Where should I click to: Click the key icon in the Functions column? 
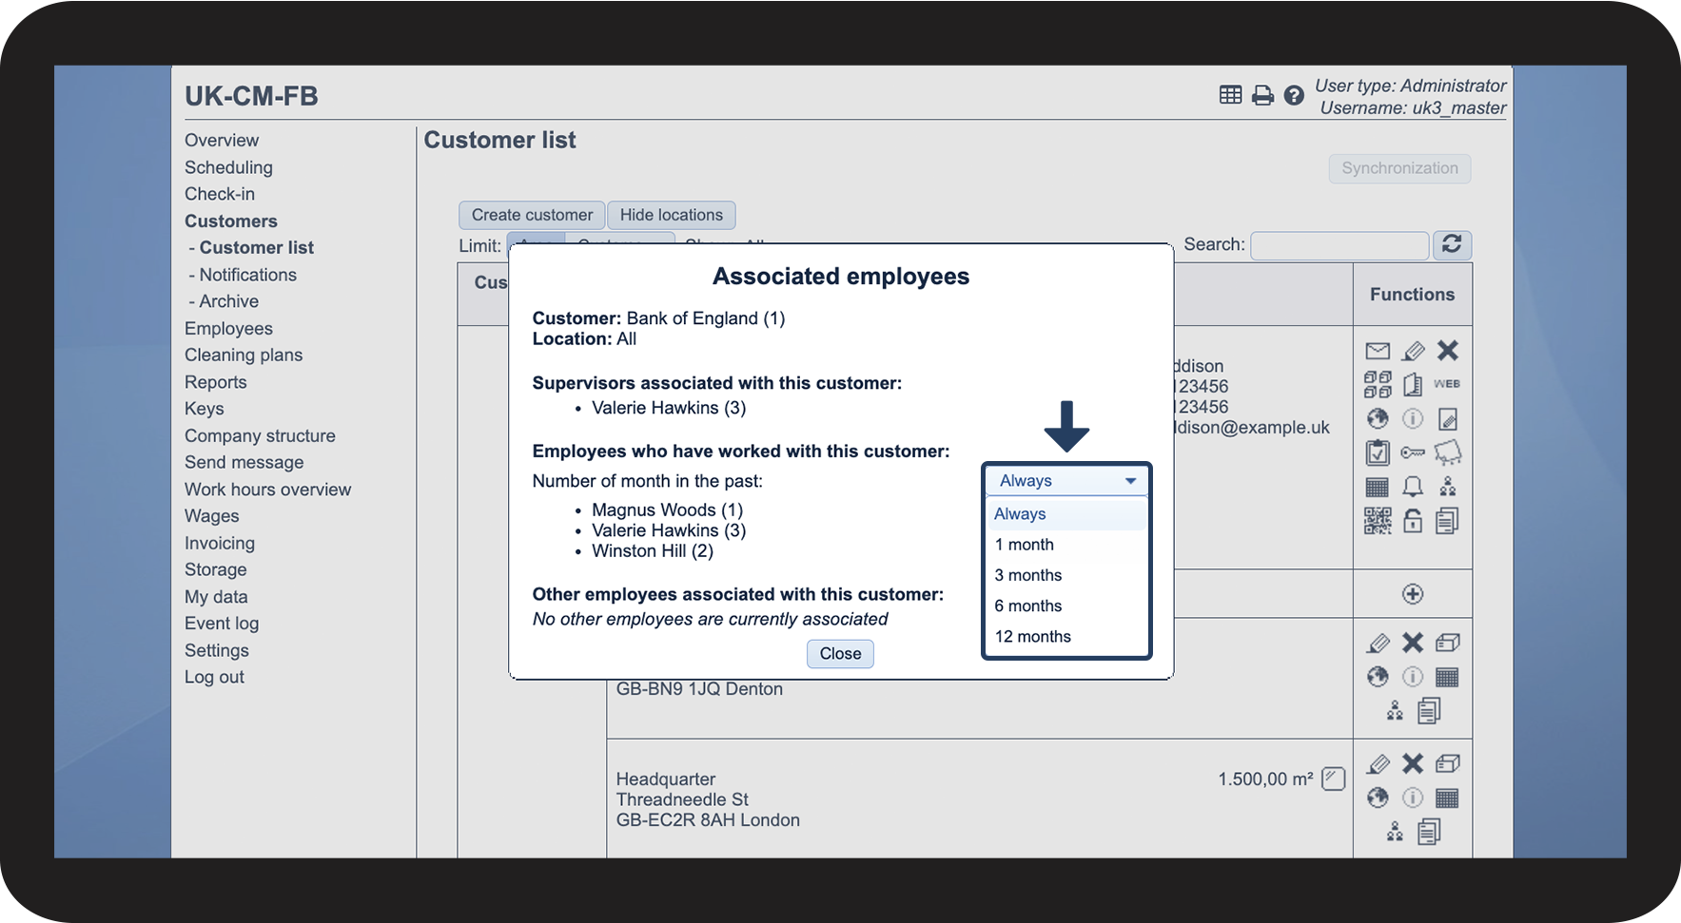(x=1413, y=452)
